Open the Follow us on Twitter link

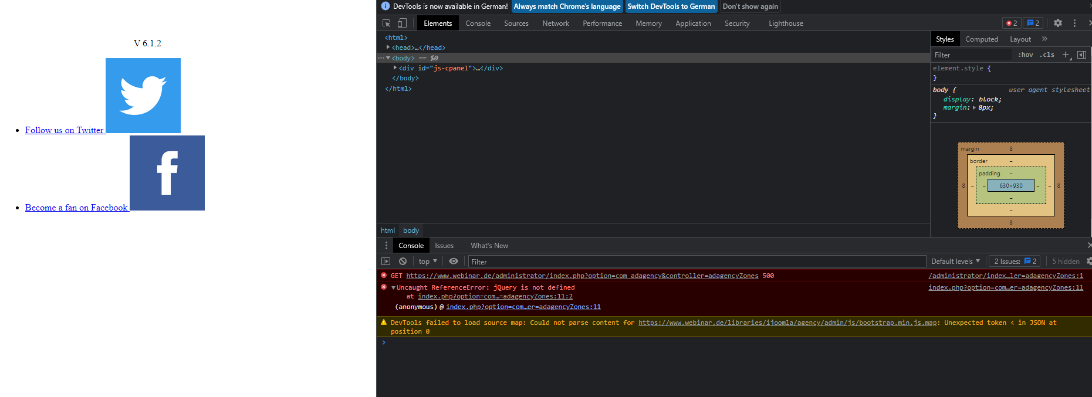(x=64, y=130)
